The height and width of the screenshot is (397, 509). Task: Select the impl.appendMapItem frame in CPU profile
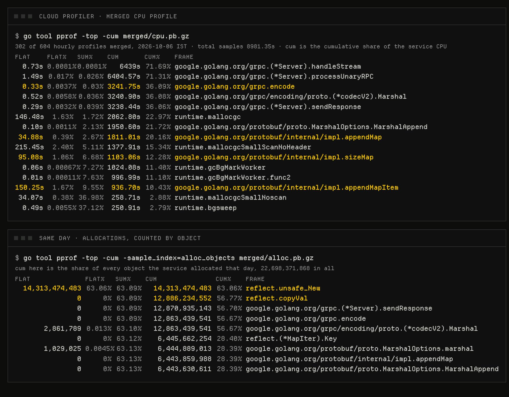tap(286, 187)
